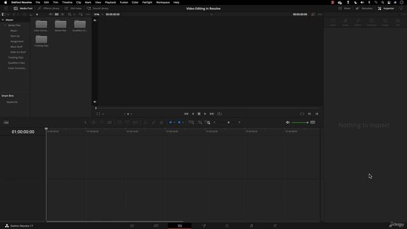Viewport: 407px width, 229px height.
Task: Toggle position lock icon
Action: pyautogui.click(x=161, y=122)
